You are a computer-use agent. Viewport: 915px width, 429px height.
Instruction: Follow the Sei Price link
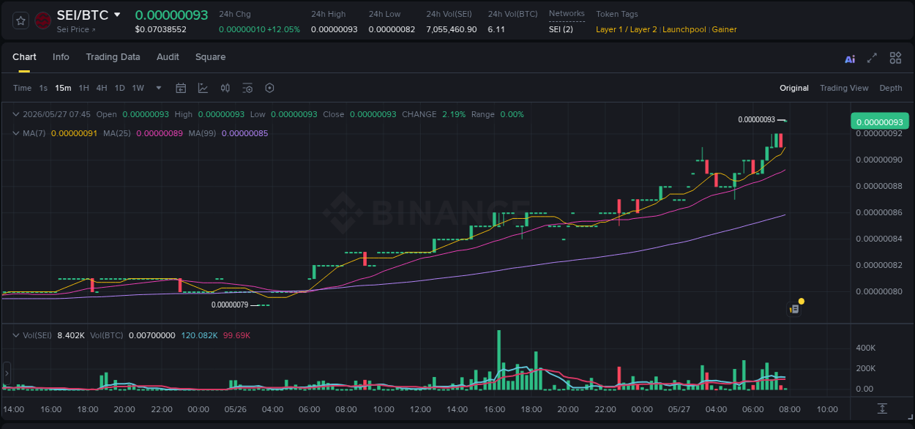click(x=75, y=29)
